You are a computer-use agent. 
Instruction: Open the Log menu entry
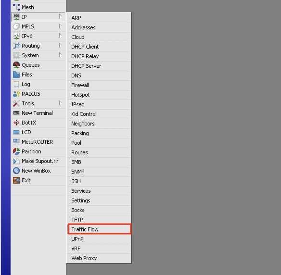click(38, 84)
